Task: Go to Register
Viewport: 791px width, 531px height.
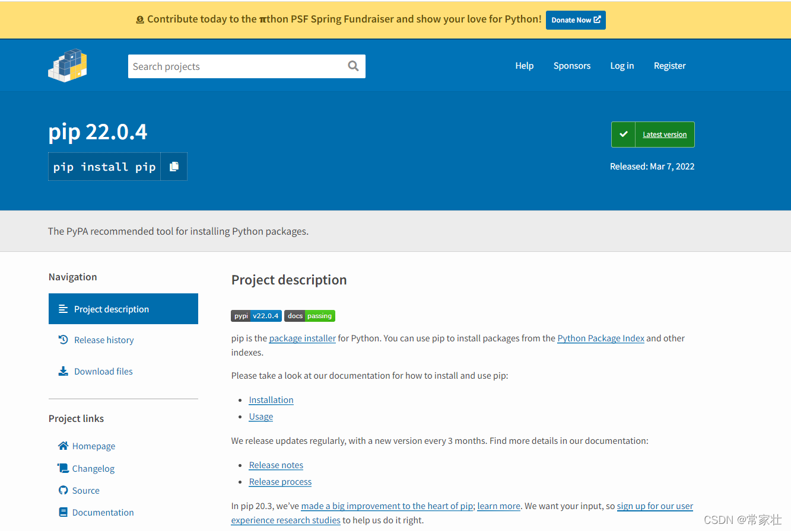Action: (x=670, y=66)
